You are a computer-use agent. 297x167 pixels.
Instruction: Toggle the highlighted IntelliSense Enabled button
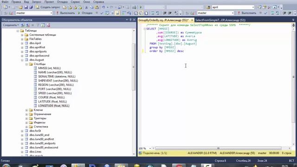tap(117, 13)
